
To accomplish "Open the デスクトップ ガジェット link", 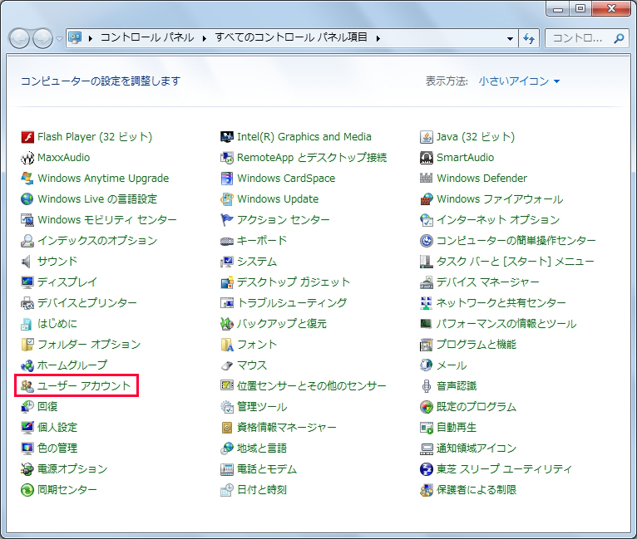I will pyautogui.click(x=294, y=282).
